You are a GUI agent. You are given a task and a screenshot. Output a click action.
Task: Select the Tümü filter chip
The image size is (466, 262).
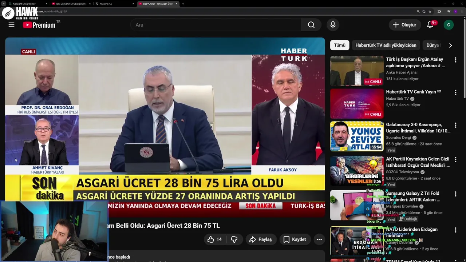pyautogui.click(x=340, y=45)
